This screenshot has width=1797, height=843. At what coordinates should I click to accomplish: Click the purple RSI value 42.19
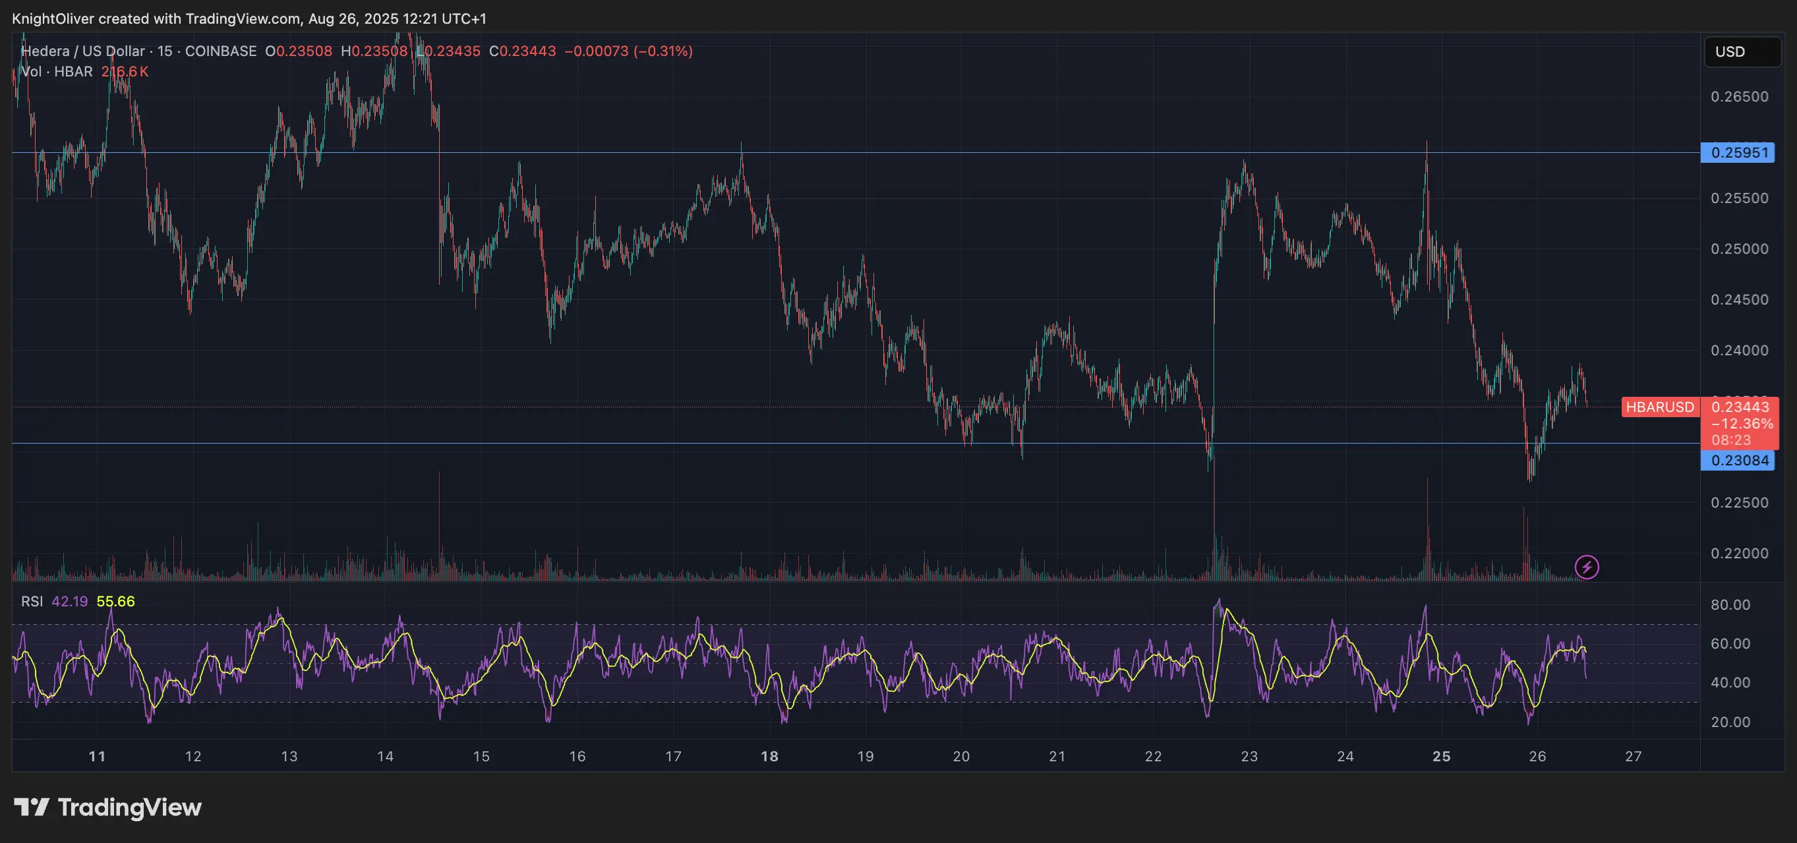70,600
